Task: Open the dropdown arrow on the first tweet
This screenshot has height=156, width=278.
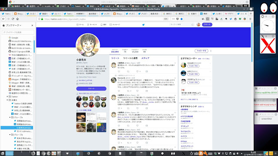Action: 175,63
